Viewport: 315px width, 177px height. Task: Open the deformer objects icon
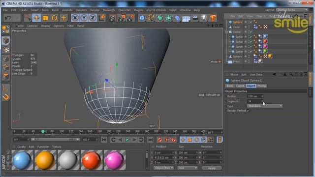177,18
